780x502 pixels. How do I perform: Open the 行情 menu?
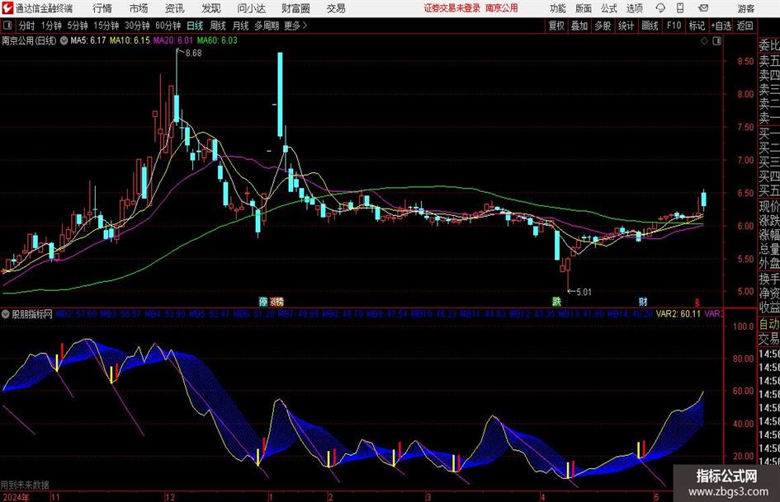point(102,8)
